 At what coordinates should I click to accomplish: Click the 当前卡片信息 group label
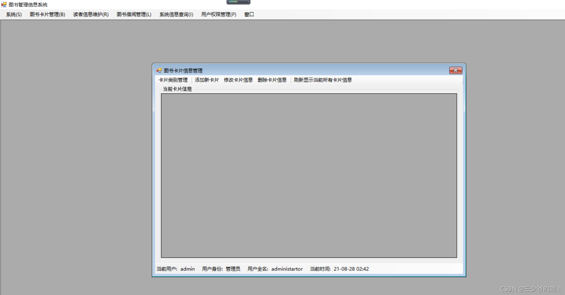click(177, 89)
